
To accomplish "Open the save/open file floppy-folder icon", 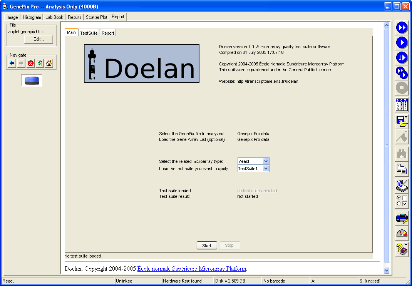I will tap(402, 121).
